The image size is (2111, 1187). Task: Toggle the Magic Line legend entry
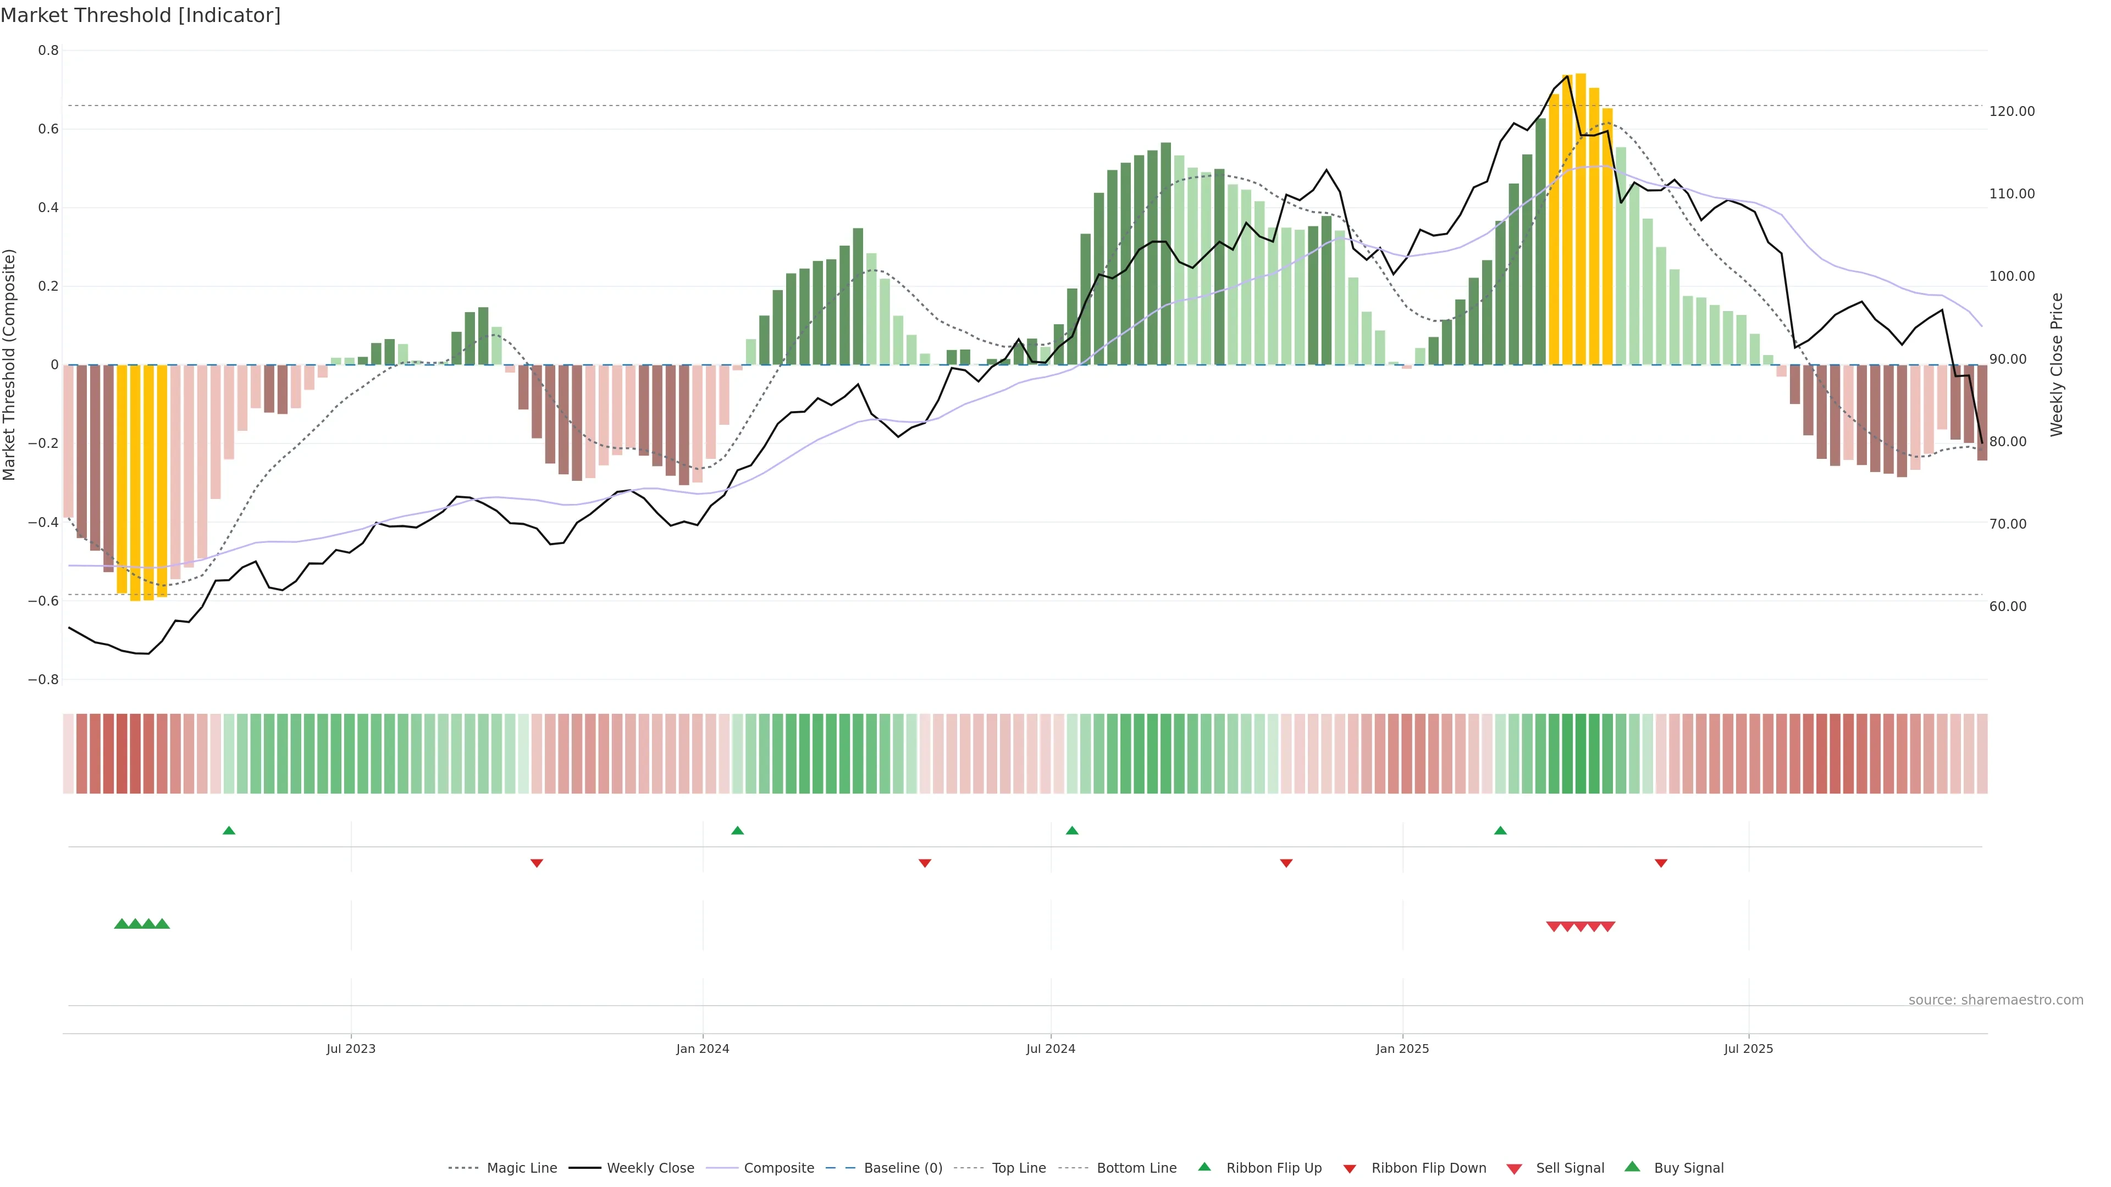tap(521, 1168)
